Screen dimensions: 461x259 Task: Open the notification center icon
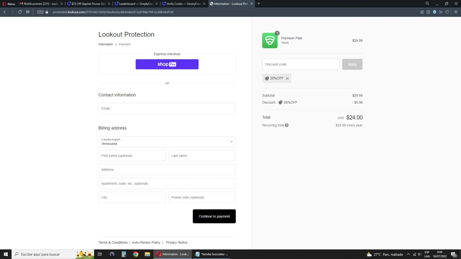(x=454, y=254)
